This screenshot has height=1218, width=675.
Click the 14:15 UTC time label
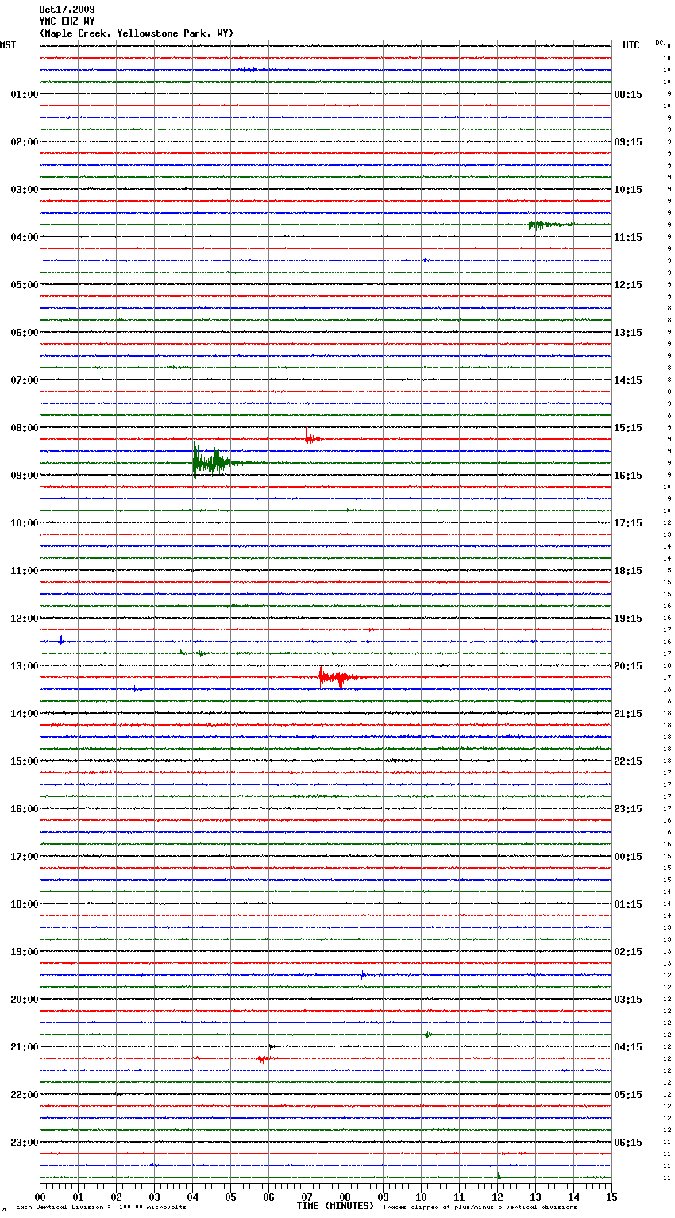[628, 380]
